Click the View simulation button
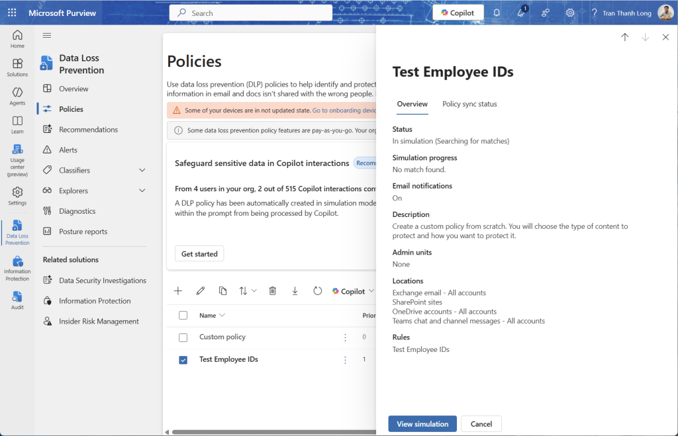 [422, 424]
